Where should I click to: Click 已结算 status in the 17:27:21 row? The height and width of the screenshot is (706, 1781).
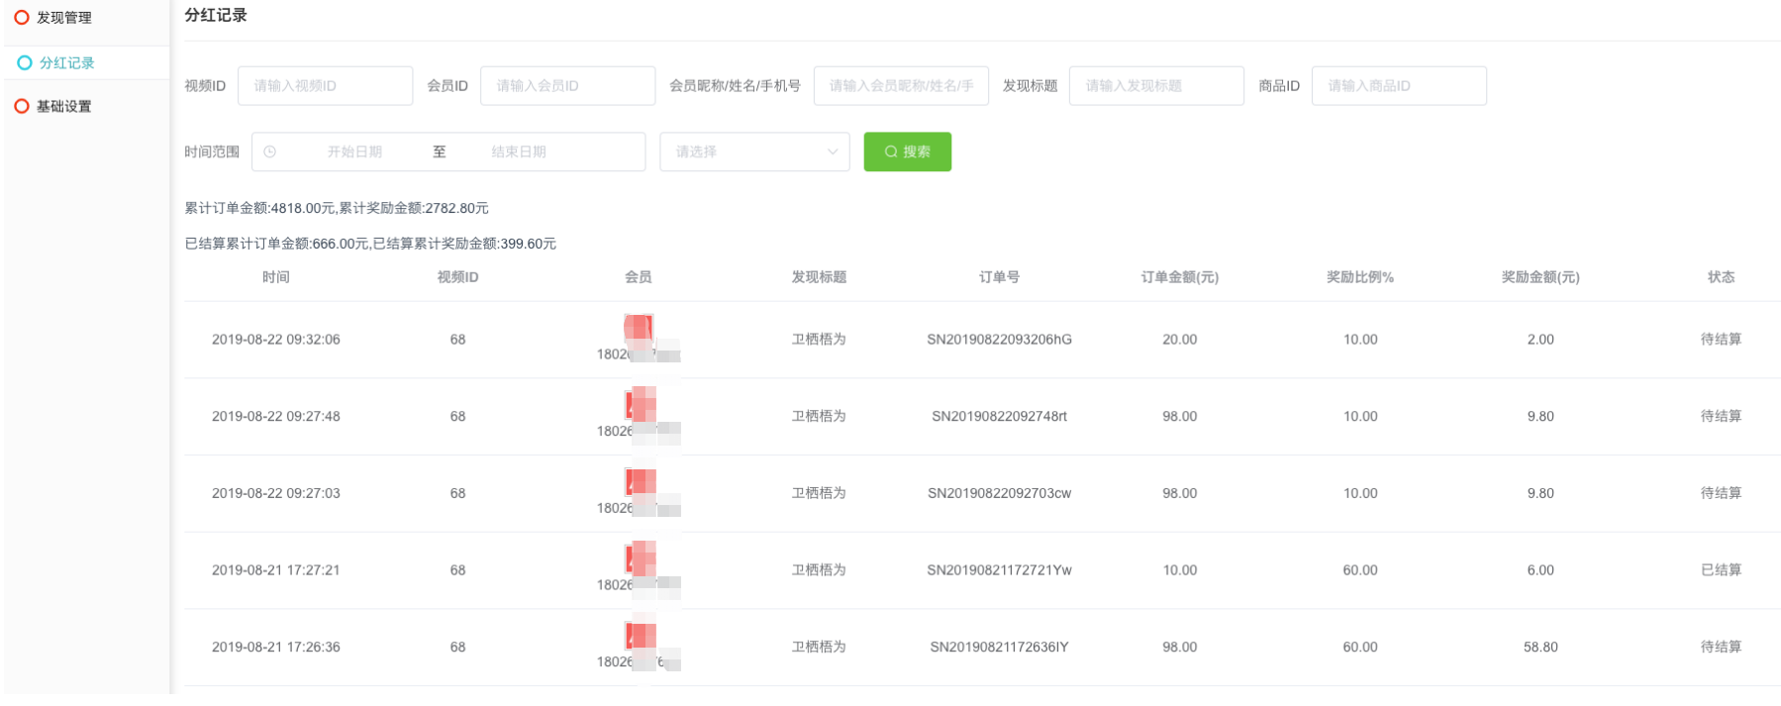tap(1721, 570)
